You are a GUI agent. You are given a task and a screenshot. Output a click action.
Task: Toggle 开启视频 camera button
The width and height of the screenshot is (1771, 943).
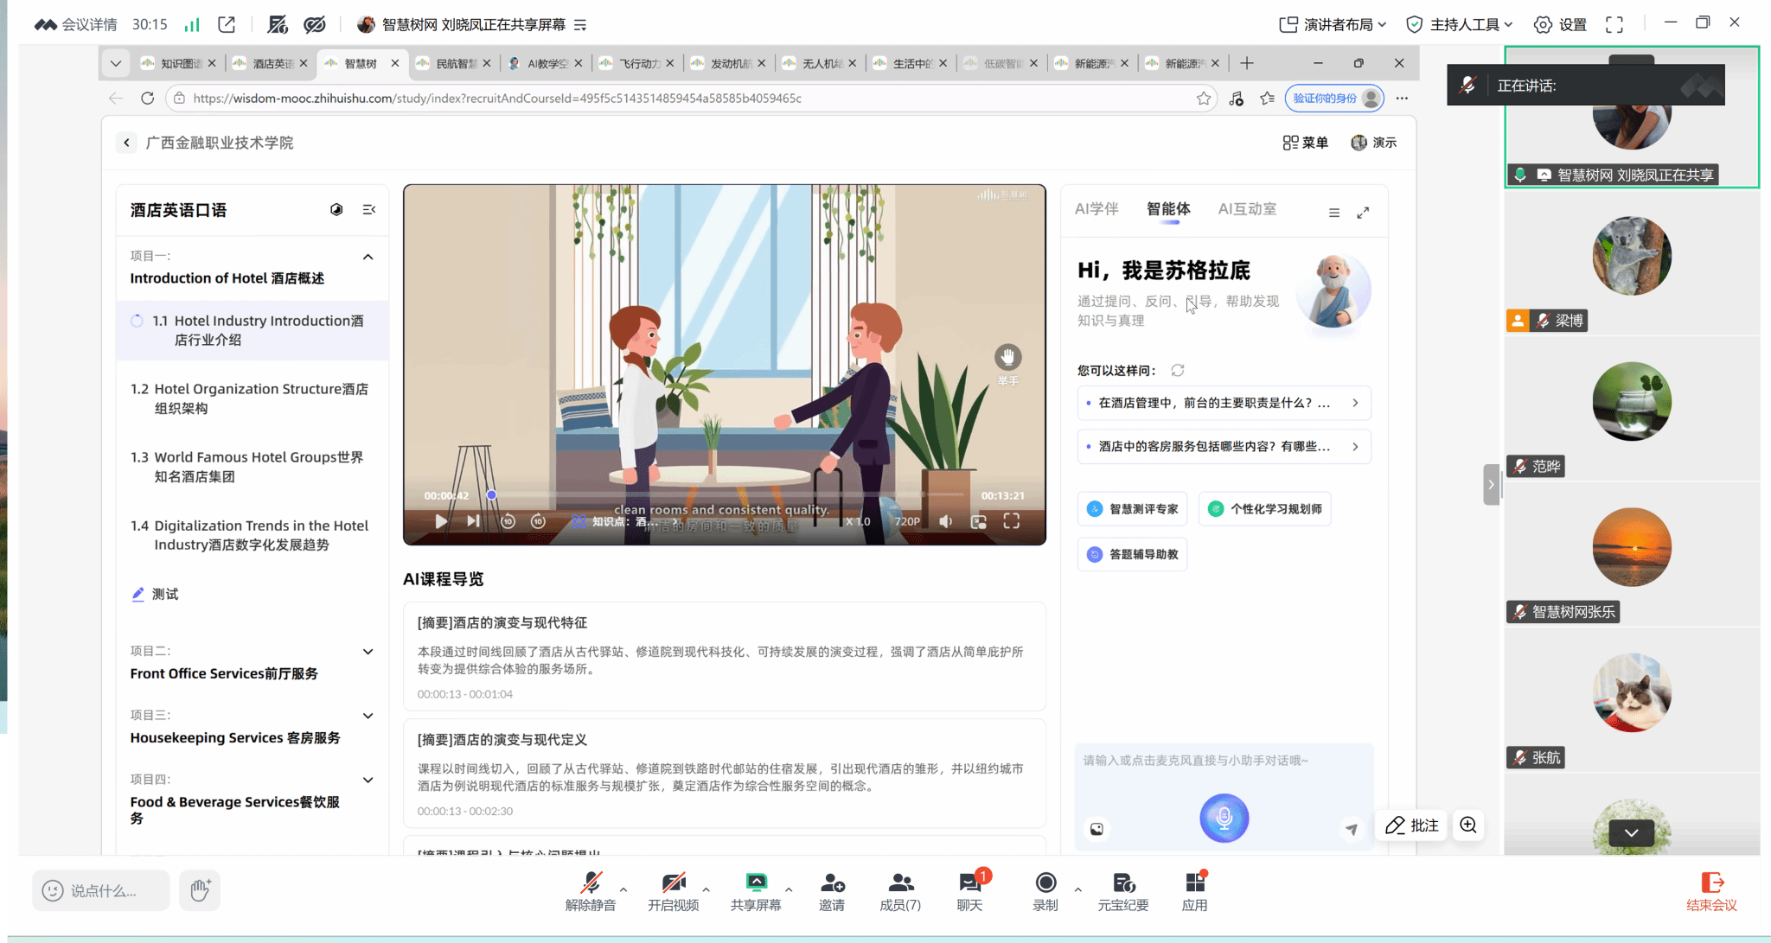(x=673, y=890)
